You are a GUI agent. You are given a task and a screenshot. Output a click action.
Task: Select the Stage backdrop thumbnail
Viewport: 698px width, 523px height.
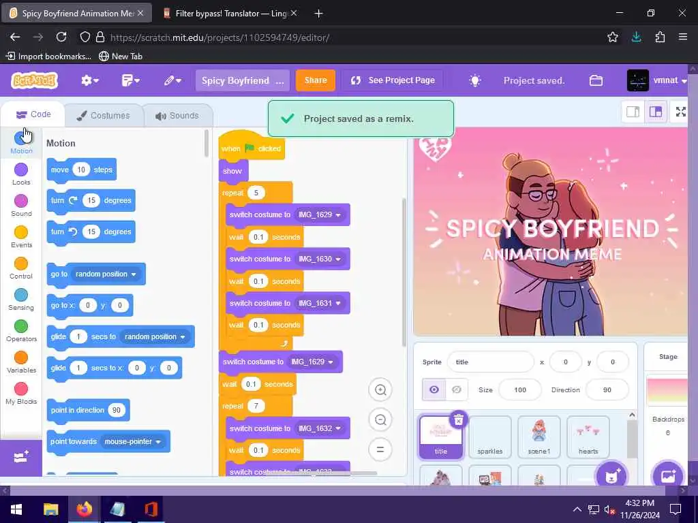click(x=667, y=392)
